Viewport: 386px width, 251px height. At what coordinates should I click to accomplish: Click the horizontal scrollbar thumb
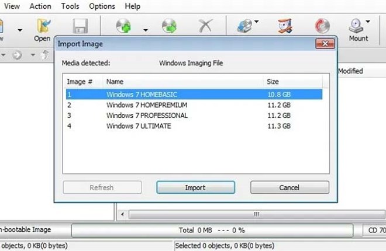point(257,214)
